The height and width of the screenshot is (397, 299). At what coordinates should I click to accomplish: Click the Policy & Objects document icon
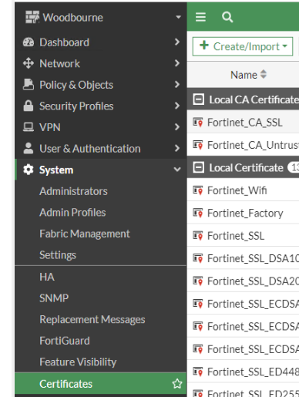click(x=29, y=85)
